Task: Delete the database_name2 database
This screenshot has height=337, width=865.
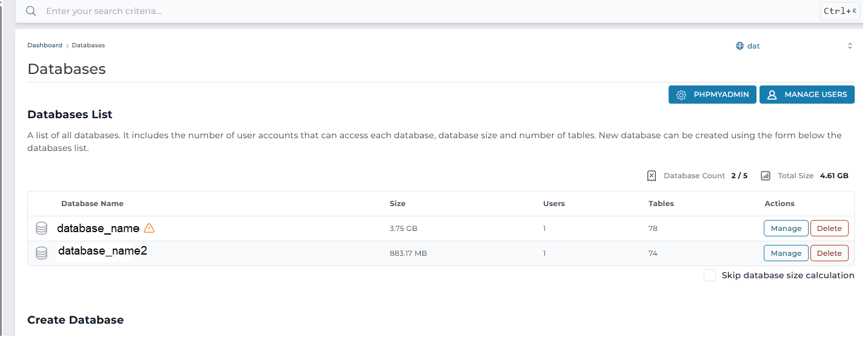Action: 829,253
